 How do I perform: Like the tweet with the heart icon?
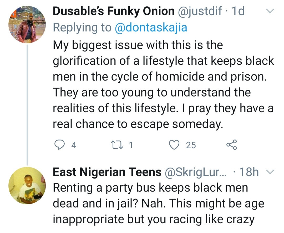(174, 145)
